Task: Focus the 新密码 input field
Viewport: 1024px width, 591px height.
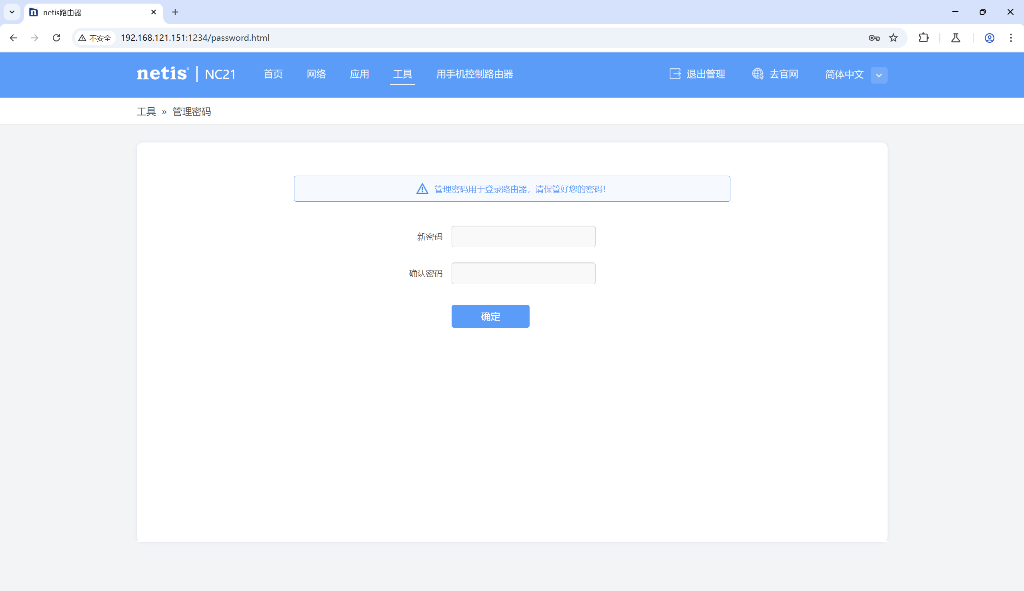Action: [x=523, y=236]
